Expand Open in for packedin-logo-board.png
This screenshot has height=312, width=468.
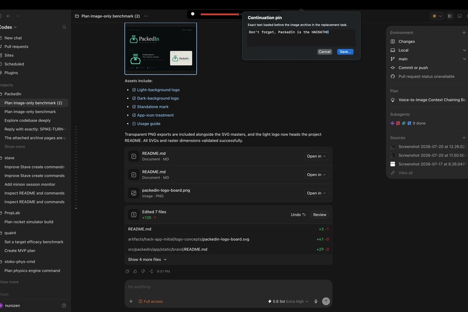[x=316, y=193]
